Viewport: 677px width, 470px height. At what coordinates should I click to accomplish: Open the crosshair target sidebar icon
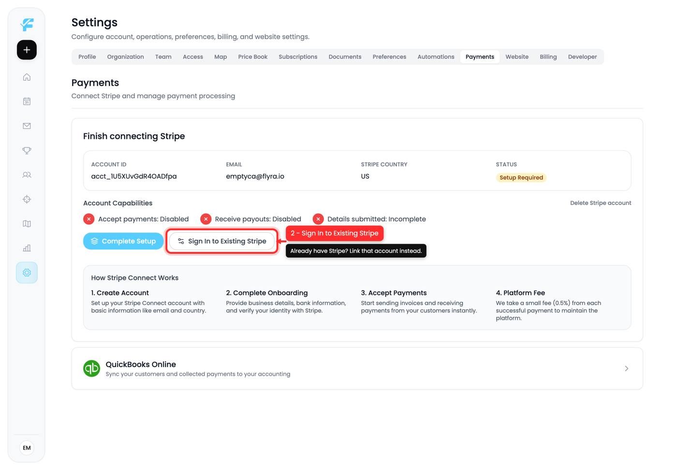click(x=27, y=199)
